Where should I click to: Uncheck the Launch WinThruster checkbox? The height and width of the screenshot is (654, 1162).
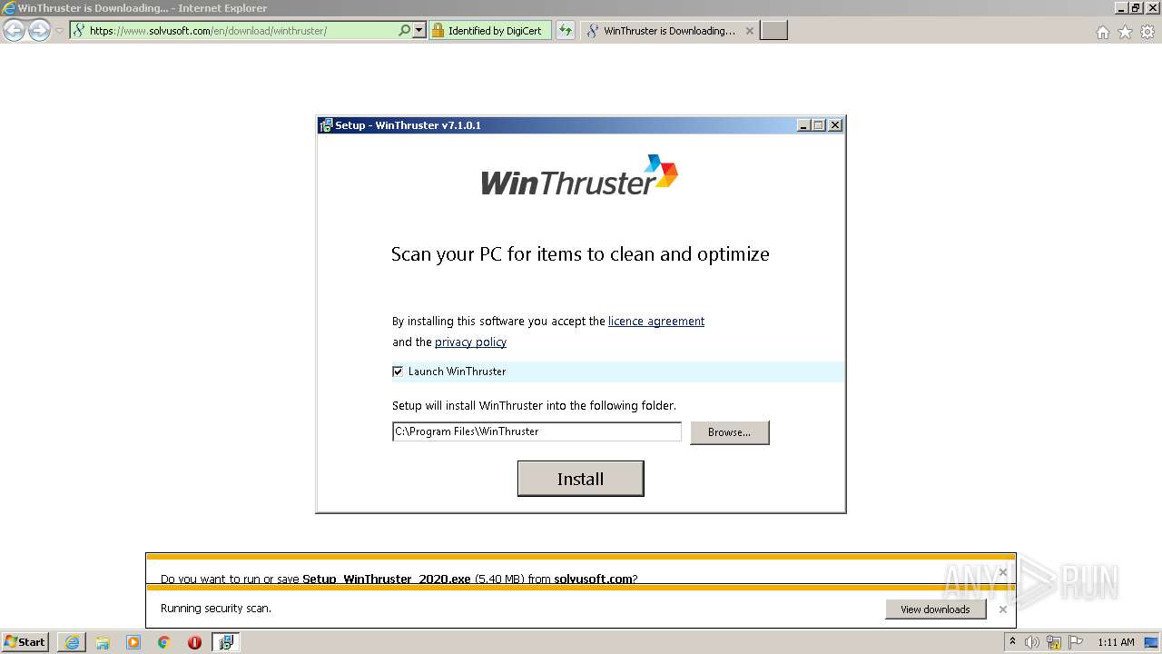pyautogui.click(x=398, y=372)
